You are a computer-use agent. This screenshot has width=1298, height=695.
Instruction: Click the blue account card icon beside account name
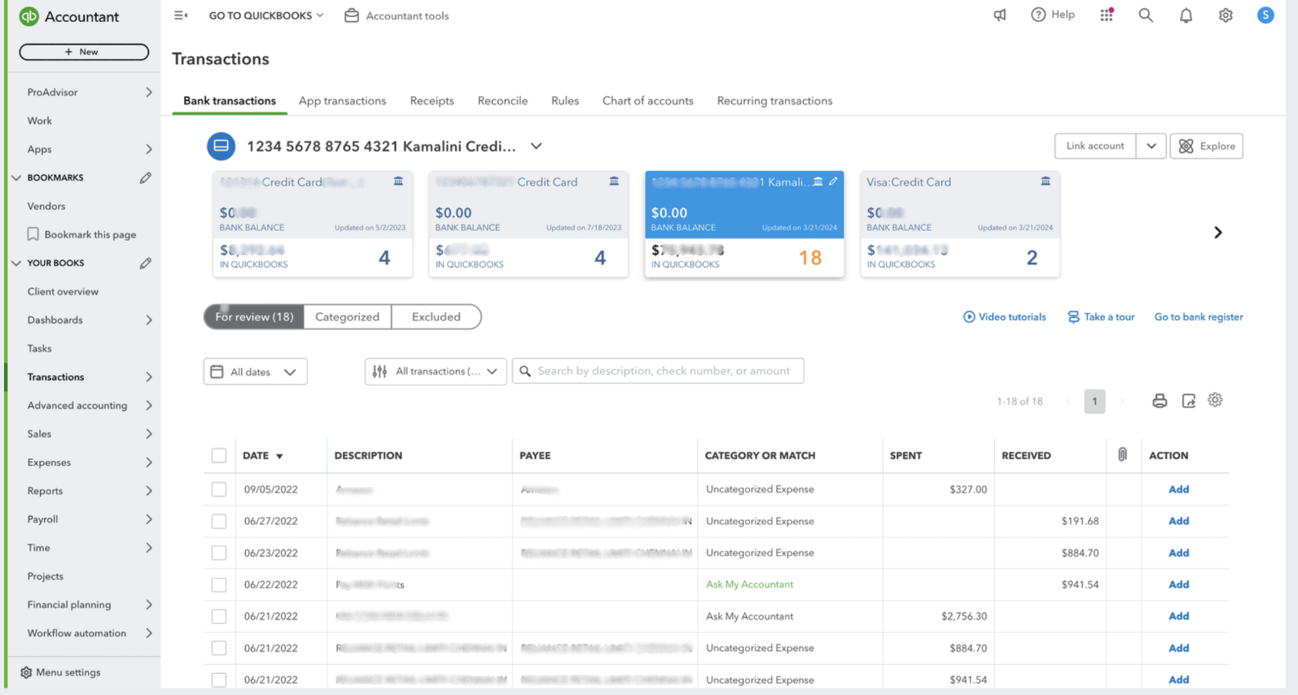pos(221,146)
